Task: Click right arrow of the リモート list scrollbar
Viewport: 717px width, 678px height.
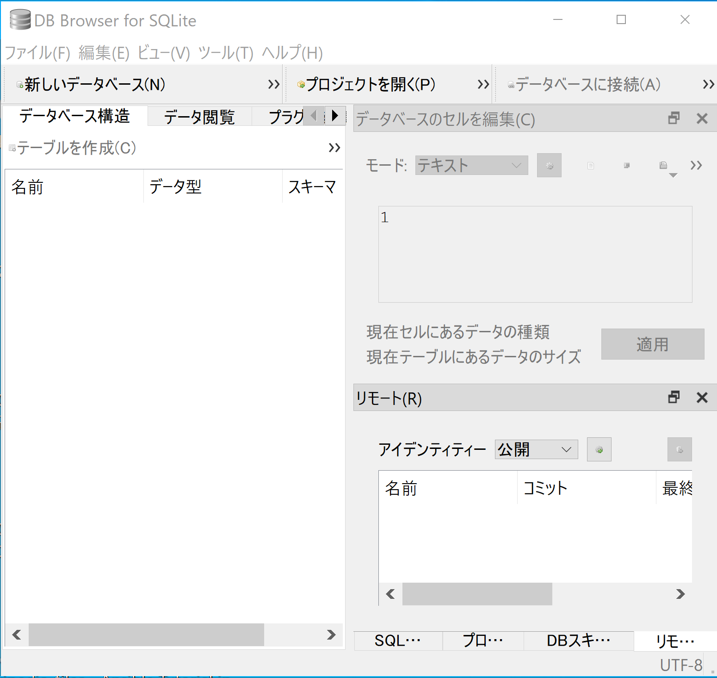Action: pyautogui.click(x=680, y=594)
